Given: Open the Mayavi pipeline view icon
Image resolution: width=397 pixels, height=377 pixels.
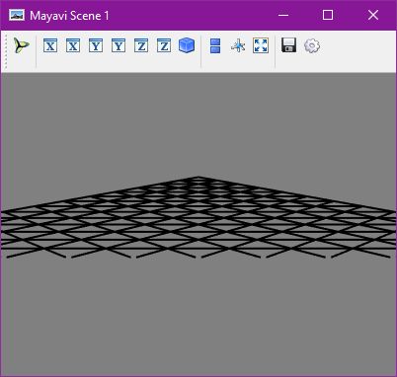Looking at the screenshot, I should click(x=22, y=45).
